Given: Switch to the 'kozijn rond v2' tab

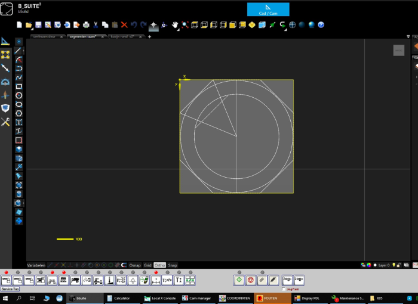Looking at the screenshot, I should (x=122, y=36).
